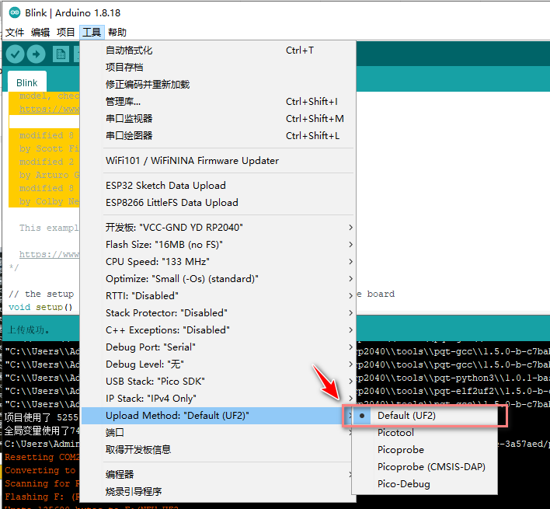Click the "// the setup" comment line
The image size is (550, 509).
[41, 294]
